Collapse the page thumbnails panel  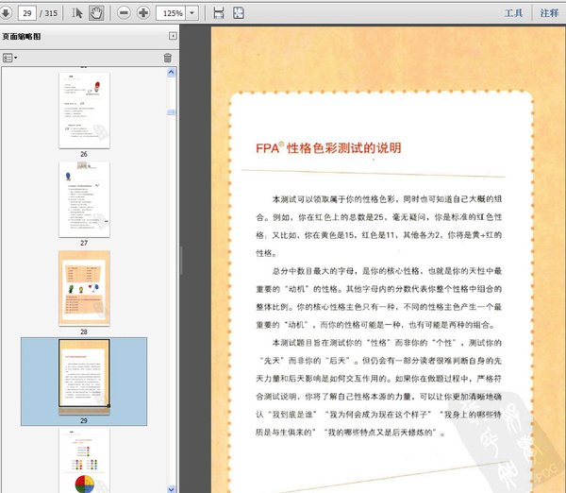(x=172, y=36)
